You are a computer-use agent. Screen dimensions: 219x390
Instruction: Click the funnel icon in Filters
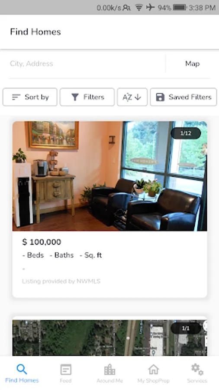tap(75, 97)
